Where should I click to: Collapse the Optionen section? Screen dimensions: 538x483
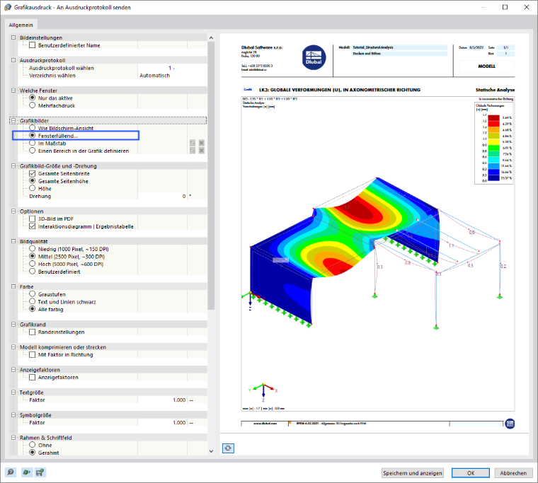(13, 211)
